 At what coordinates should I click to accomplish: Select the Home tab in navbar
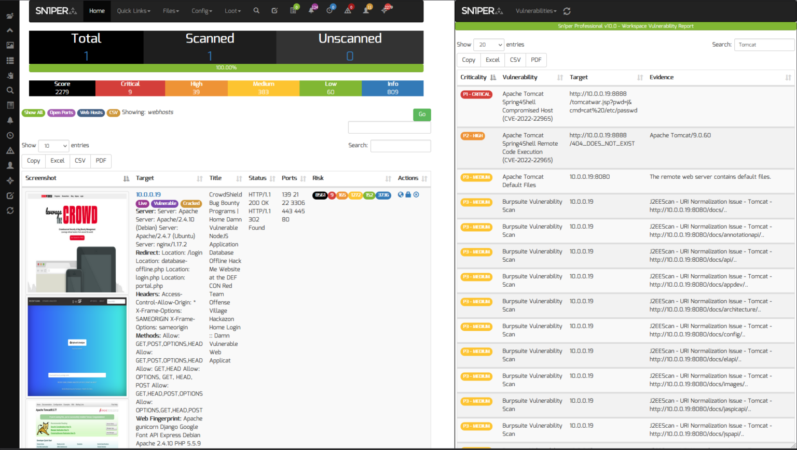click(x=97, y=11)
